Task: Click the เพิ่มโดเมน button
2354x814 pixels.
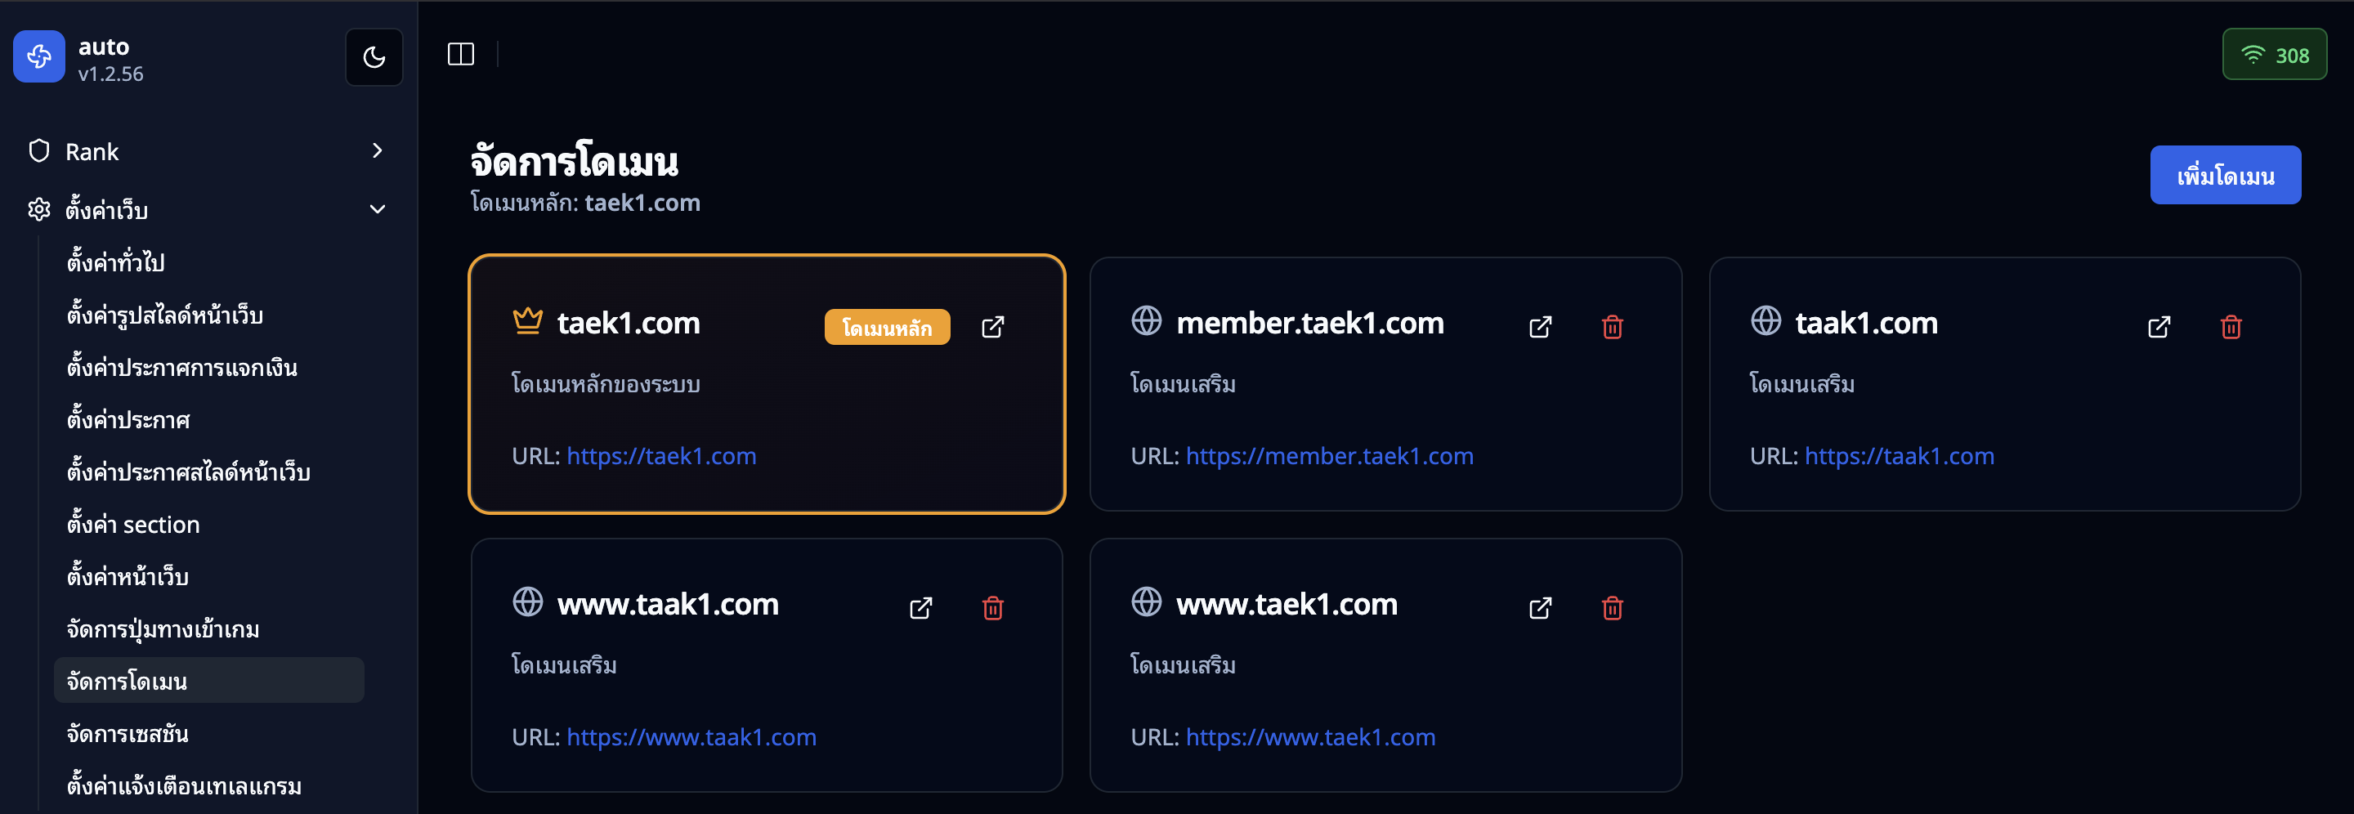Action: [2224, 176]
